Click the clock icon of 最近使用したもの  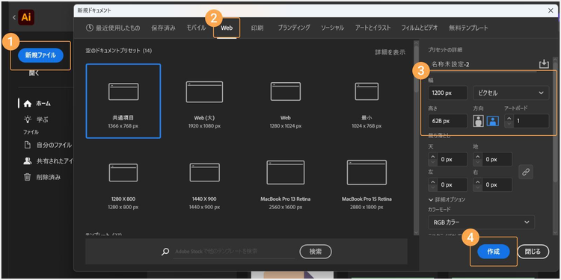click(90, 28)
